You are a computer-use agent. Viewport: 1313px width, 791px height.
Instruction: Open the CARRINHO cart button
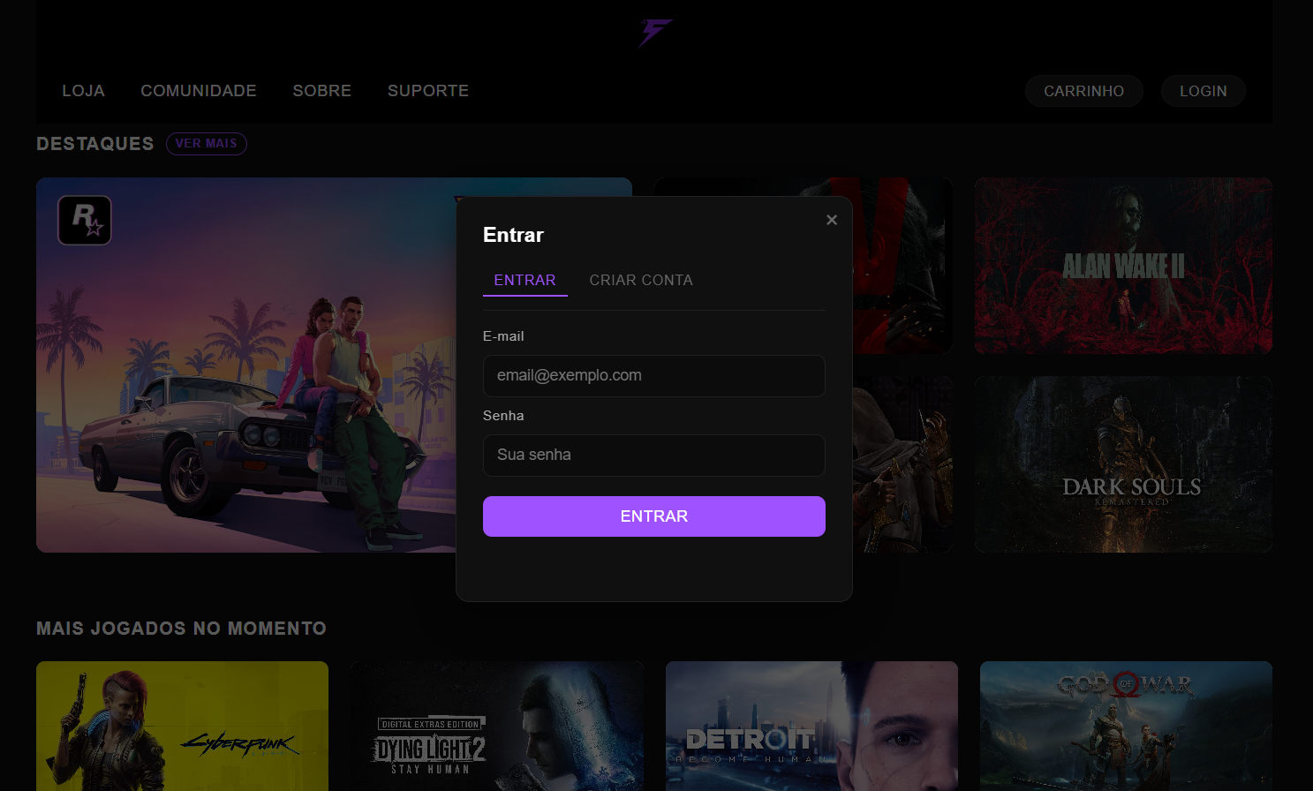(1083, 91)
